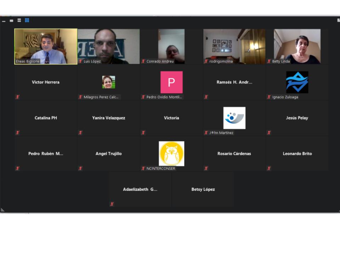Screen dimensions: 340x255
Task: Select the single thumbnail view icon
Action: (x=11, y=21)
